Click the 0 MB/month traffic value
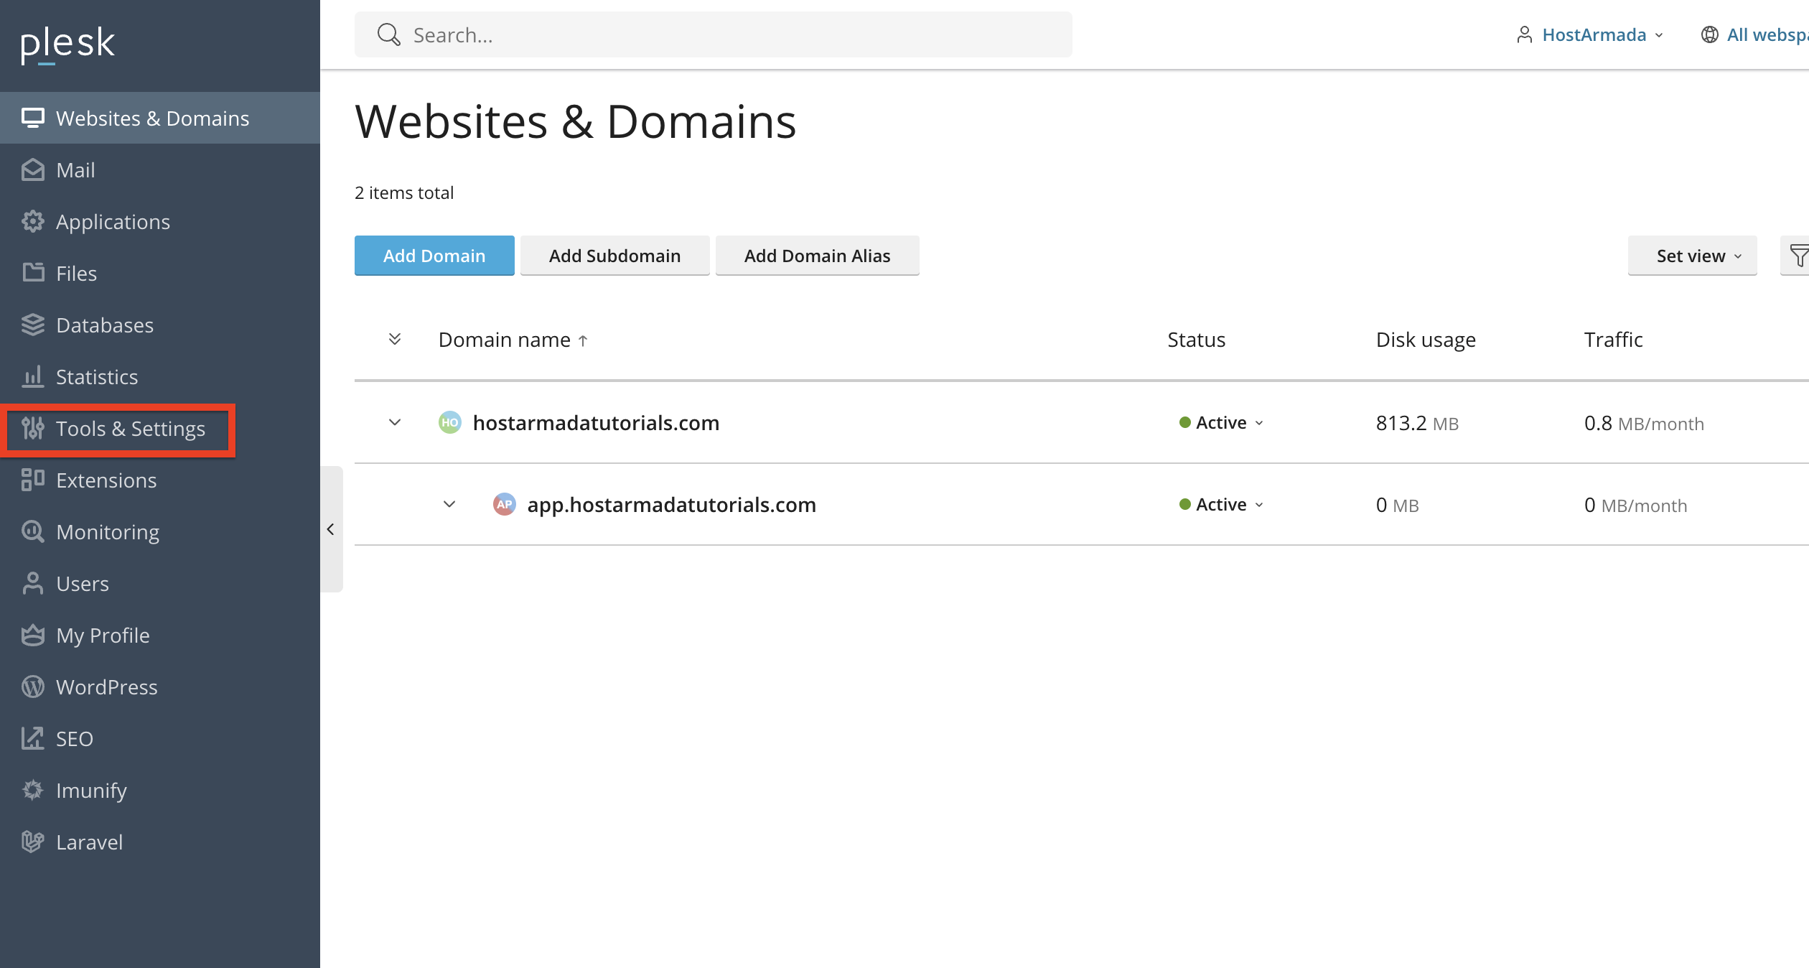The image size is (1809, 968). click(x=1635, y=505)
